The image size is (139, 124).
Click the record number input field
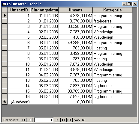tap(44, 120)
